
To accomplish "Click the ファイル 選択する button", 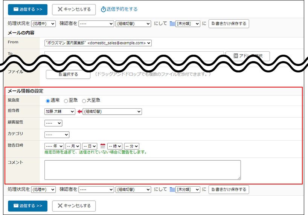I will coord(68,74).
